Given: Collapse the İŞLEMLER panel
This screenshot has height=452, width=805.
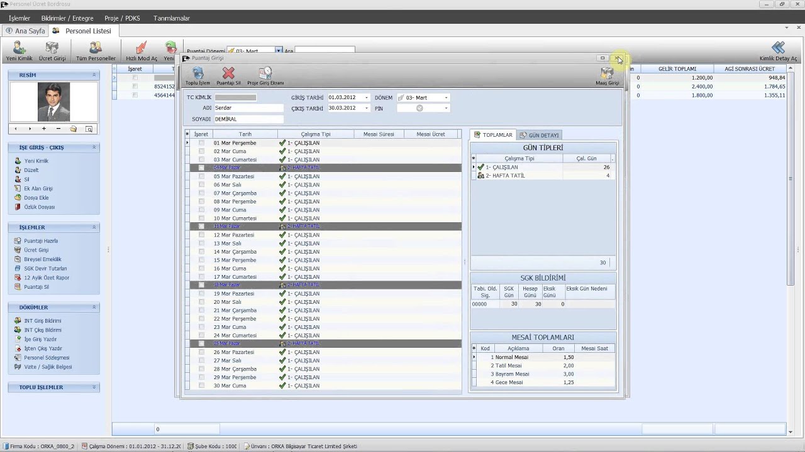Looking at the screenshot, I should coord(94,227).
